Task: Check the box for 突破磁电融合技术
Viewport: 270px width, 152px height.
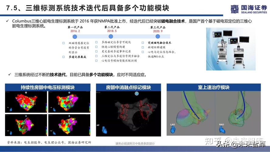Action: (143, 43)
